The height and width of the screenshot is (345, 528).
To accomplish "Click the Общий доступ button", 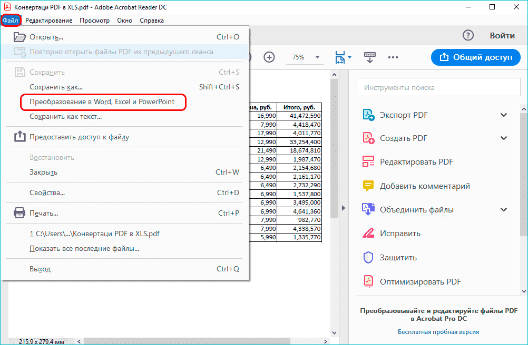I will [475, 57].
